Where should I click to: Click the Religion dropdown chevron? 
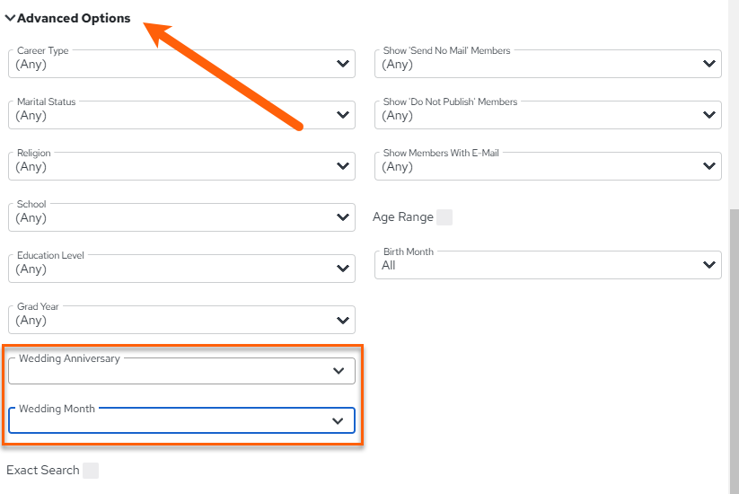tap(343, 166)
